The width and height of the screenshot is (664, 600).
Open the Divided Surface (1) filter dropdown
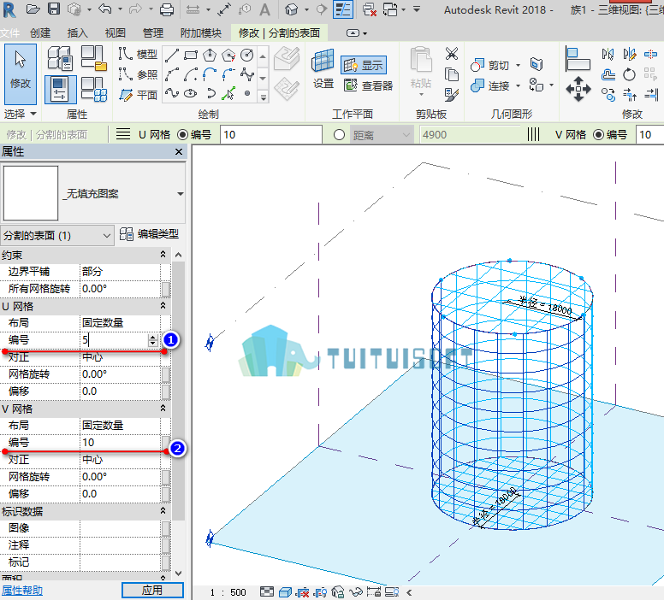click(57, 235)
